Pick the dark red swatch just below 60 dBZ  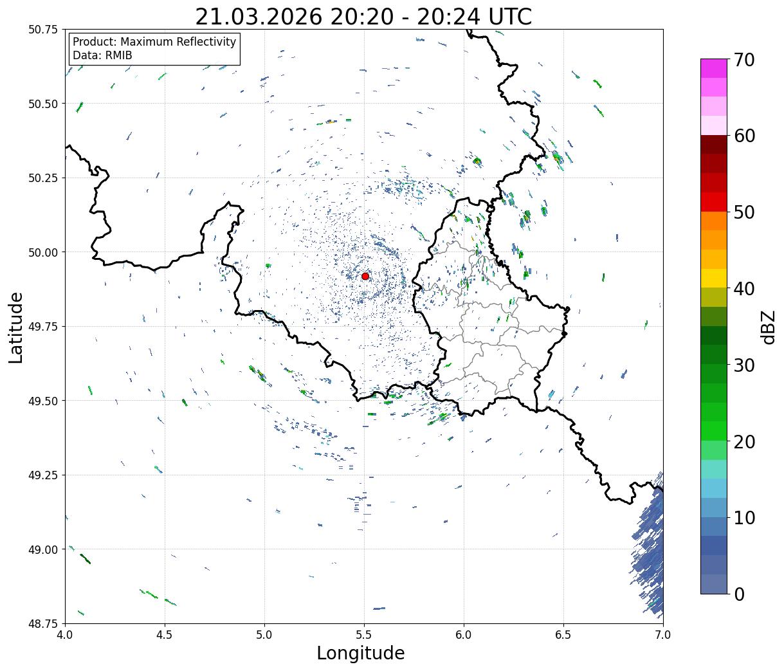pos(714,145)
